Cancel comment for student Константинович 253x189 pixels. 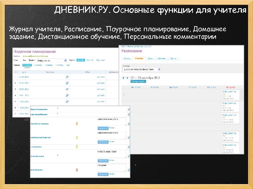(112, 128)
